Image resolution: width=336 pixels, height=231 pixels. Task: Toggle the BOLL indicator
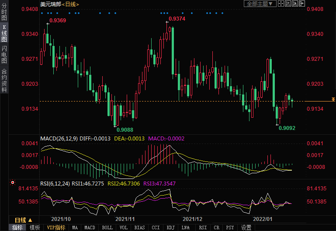107,227
